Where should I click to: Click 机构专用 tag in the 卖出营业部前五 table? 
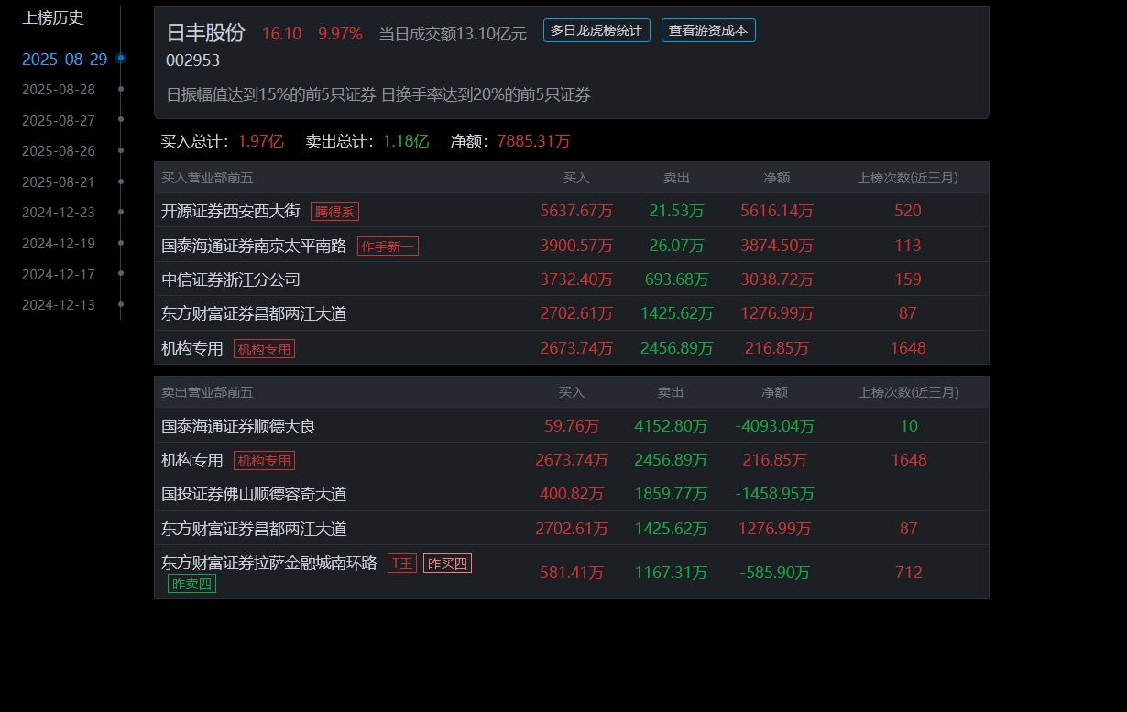(264, 460)
